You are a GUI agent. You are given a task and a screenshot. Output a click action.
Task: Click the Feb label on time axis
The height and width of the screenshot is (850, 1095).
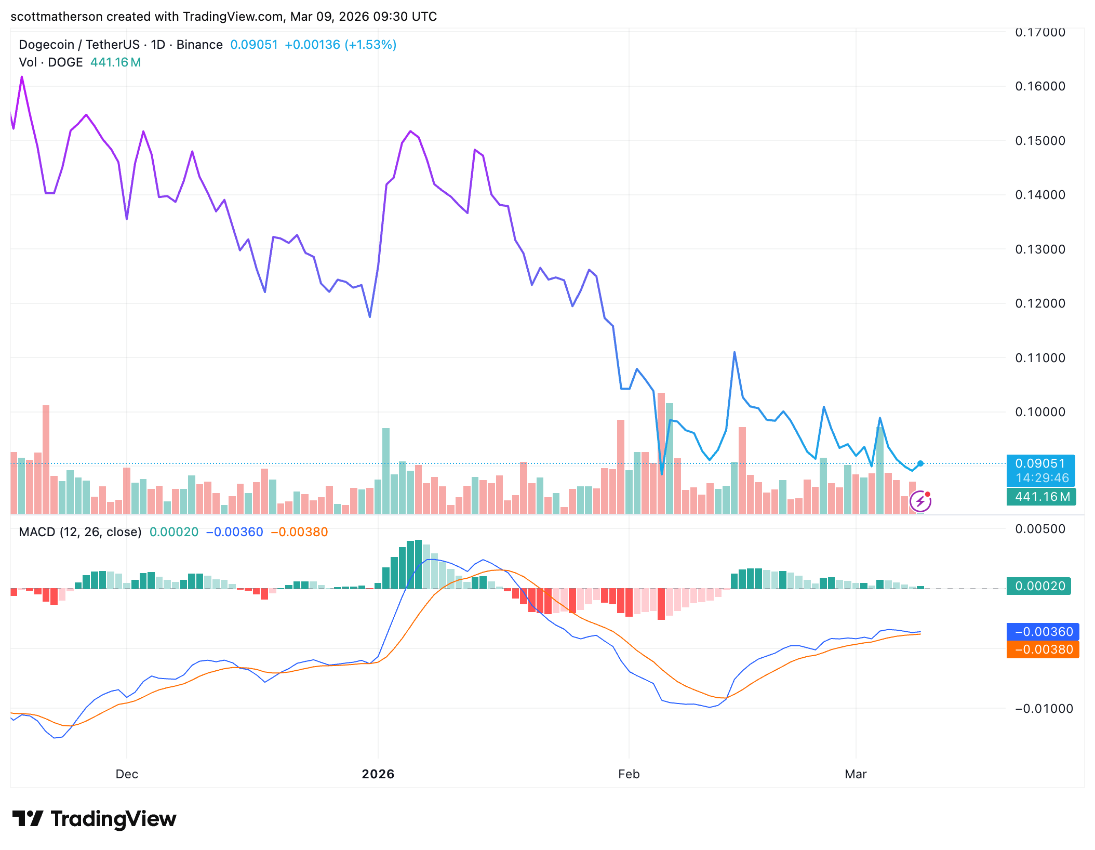click(x=629, y=774)
